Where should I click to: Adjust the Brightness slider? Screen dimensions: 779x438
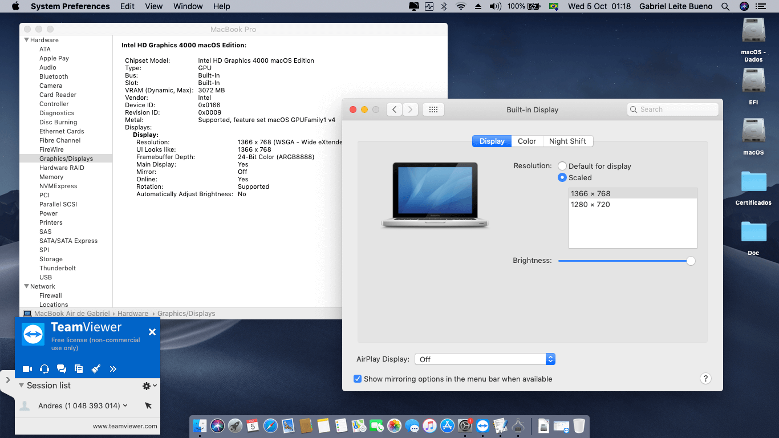[x=627, y=261]
